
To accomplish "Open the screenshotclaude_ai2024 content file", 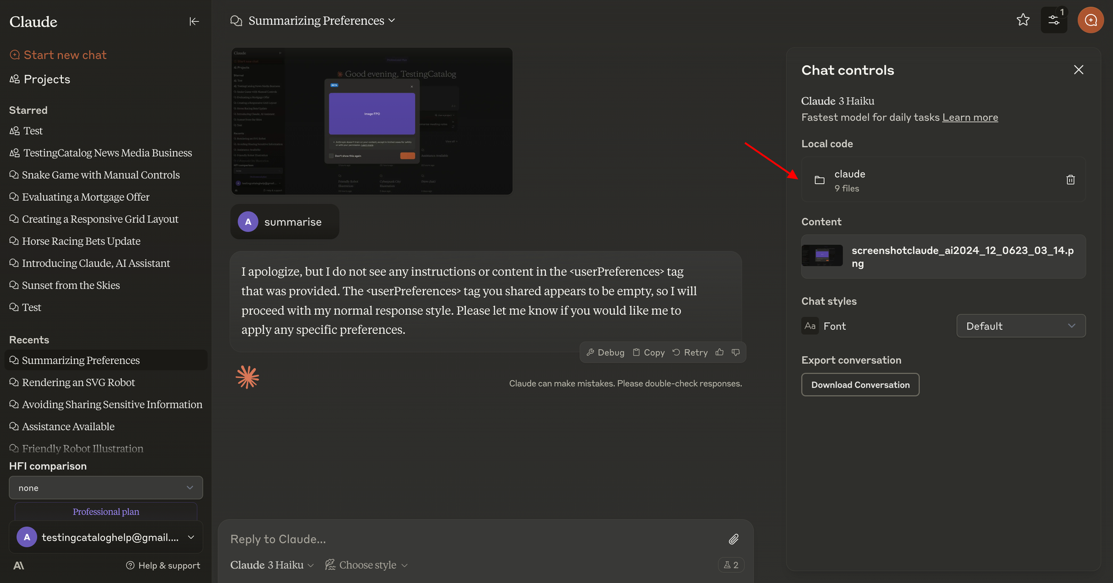I will 943,256.
